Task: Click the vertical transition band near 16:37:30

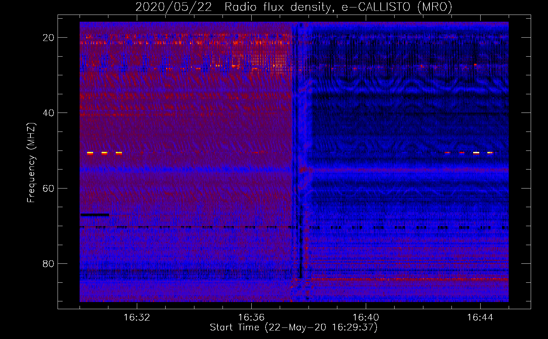Action: coord(301,162)
